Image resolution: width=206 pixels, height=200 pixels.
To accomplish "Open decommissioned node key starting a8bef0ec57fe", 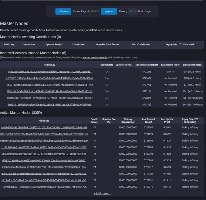I will click(50, 98).
